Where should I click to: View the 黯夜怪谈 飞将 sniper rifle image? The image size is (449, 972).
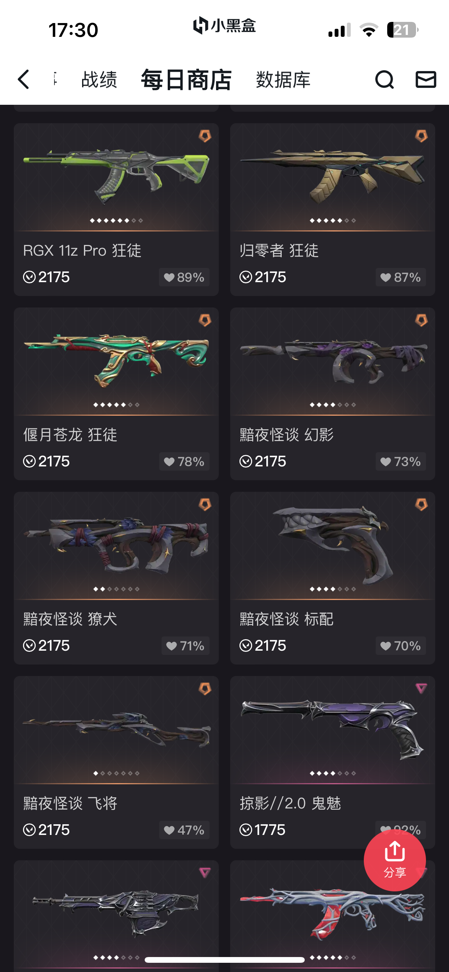pos(116,729)
